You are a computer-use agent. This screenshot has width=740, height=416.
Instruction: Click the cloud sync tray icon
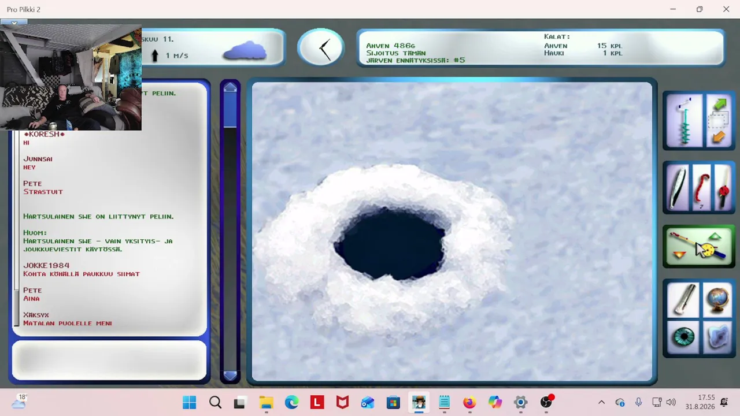(x=620, y=402)
